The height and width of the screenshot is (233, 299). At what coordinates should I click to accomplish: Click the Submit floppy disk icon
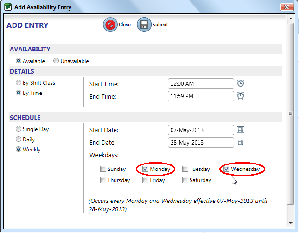pyautogui.click(x=144, y=25)
